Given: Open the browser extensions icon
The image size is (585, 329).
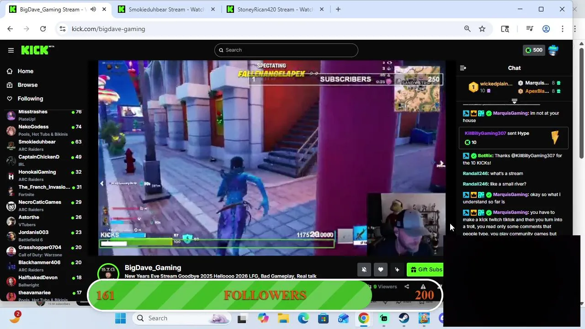Looking at the screenshot, I should 505,29.
